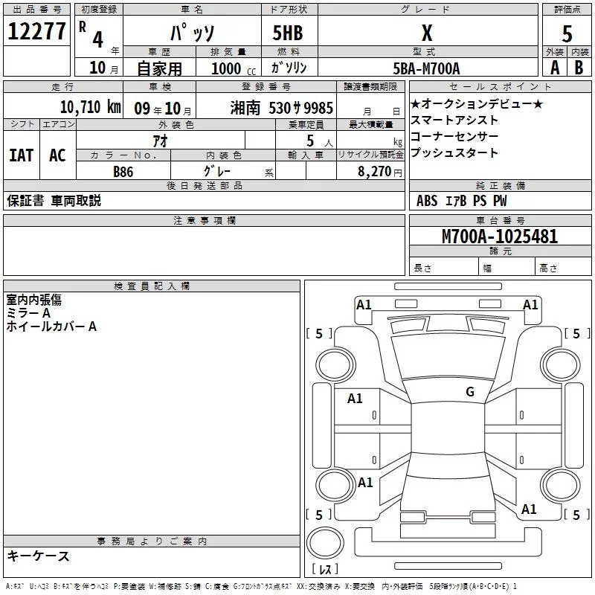Click the G mark on the windshield
Screen dimensions: 595x595
point(470,391)
